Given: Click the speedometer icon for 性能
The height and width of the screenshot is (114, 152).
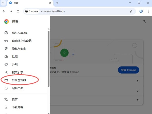Looking at the screenshot, I should coord(6,57).
